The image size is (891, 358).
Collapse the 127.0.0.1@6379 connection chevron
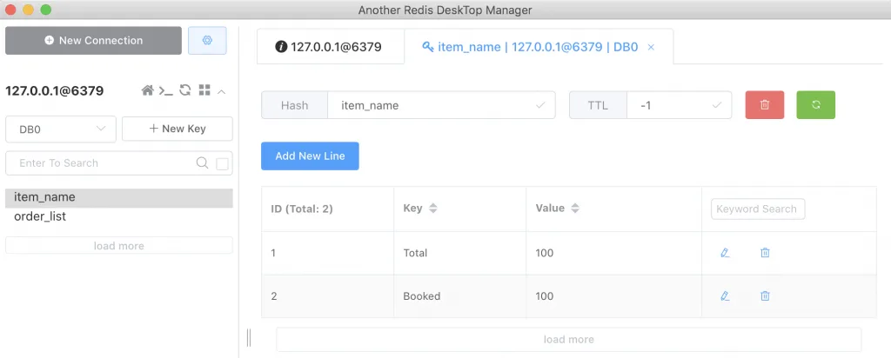pos(222,90)
